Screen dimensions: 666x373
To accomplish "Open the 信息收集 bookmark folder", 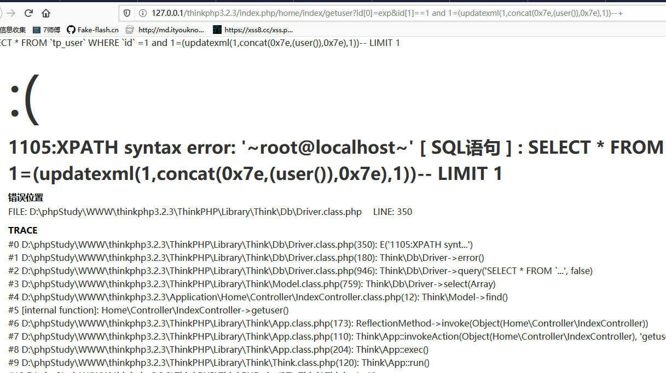I will click(13, 30).
